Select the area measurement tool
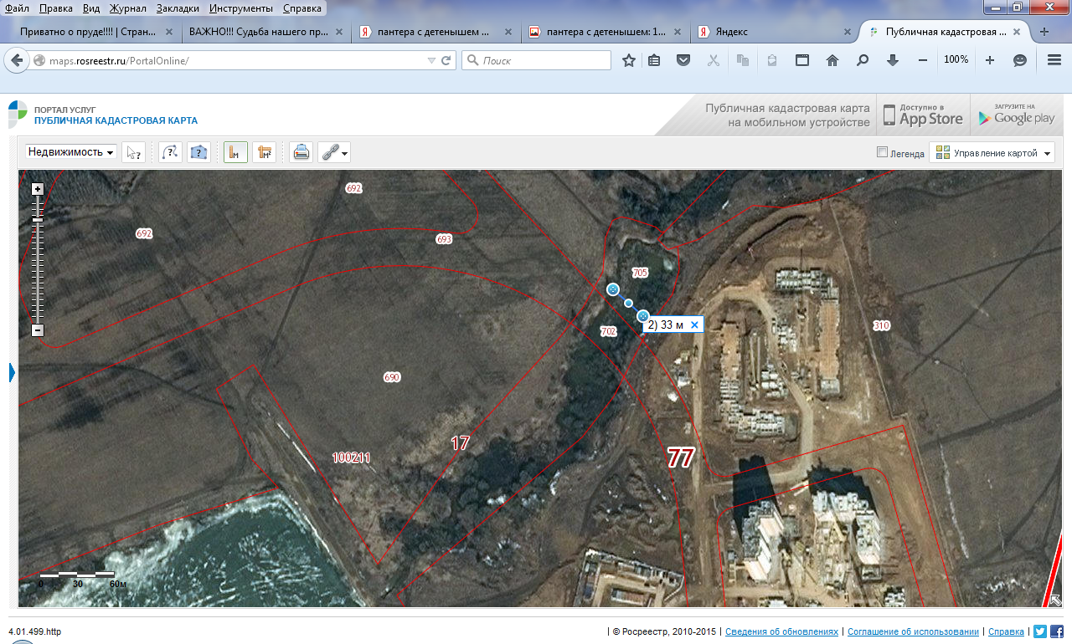 pyautogui.click(x=265, y=152)
